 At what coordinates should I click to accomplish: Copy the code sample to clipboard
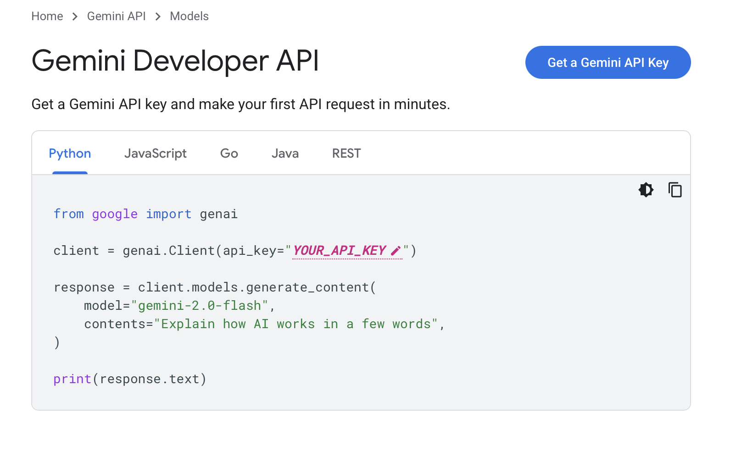(675, 190)
